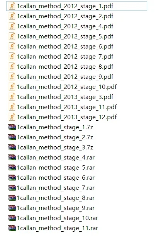Click archive icon of stage_11.rar
The width and height of the screenshot is (161, 241).
tap(12, 228)
